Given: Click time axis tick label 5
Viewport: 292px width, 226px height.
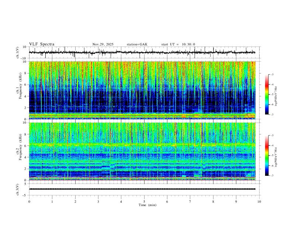Looking at the screenshot, I should tap(144, 202).
